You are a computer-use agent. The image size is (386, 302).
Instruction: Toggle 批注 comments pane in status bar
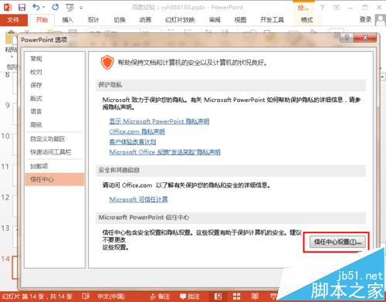190,297
